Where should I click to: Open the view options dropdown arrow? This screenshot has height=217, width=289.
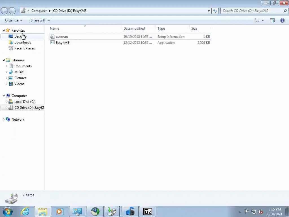[x=263, y=20]
